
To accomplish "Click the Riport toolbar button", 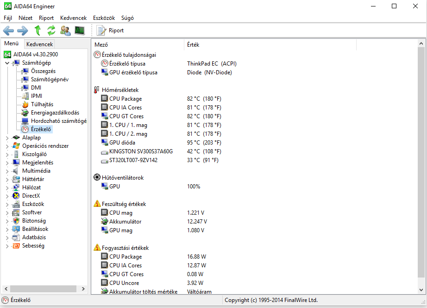I will click(110, 30).
